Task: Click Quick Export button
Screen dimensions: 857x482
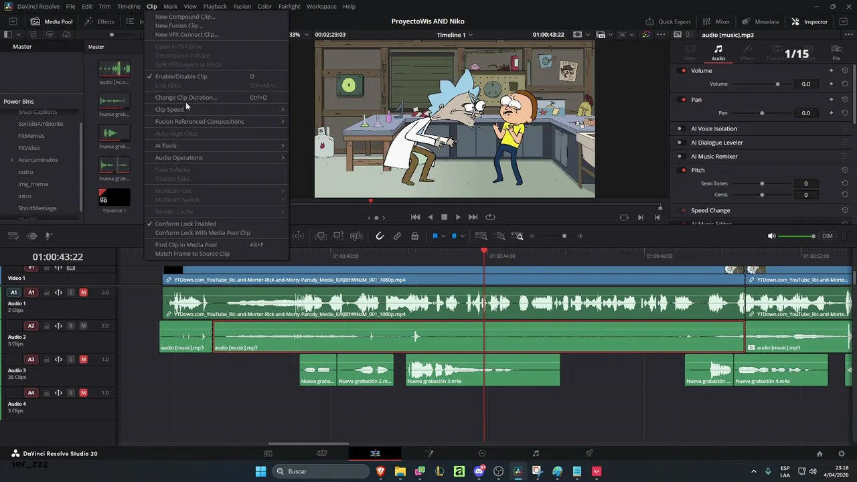Action: pyautogui.click(x=668, y=21)
